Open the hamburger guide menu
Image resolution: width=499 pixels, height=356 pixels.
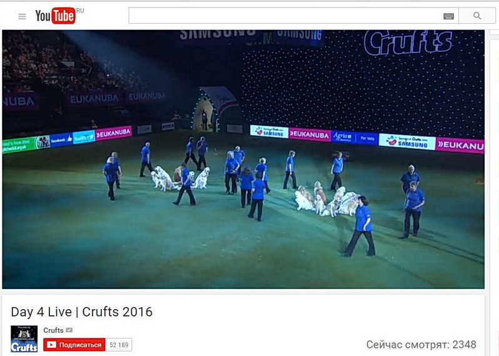[x=22, y=16]
